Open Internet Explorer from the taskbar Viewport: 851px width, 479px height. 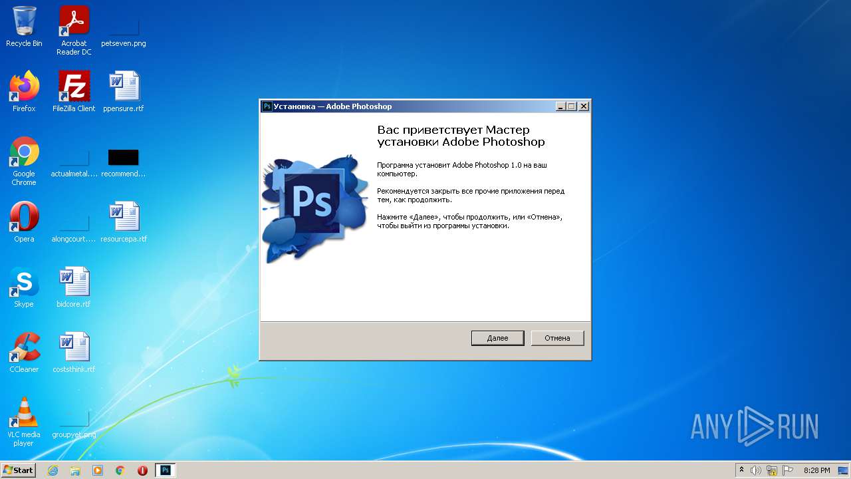click(53, 470)
